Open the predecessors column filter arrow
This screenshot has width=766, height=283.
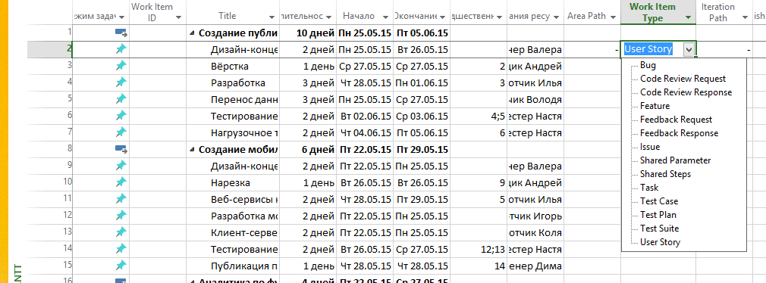click(499, 17)
